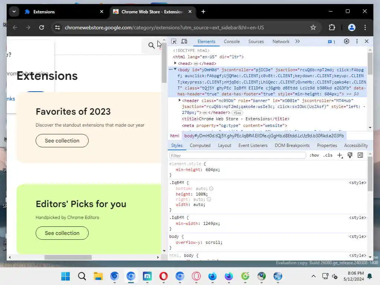380x285 pixels.
Task: Collapse the body element node
Action: [175, 69]
